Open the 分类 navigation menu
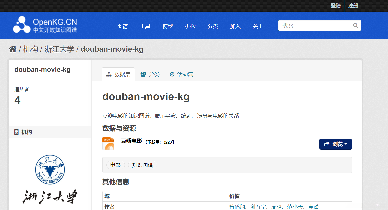 click(213, 26)
